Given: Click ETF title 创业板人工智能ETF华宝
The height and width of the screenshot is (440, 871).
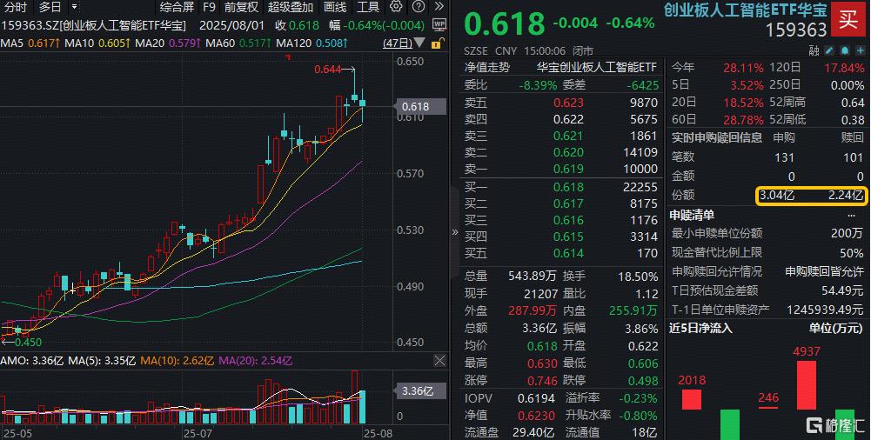Looking at the screenshot, I should coord(746,10).
